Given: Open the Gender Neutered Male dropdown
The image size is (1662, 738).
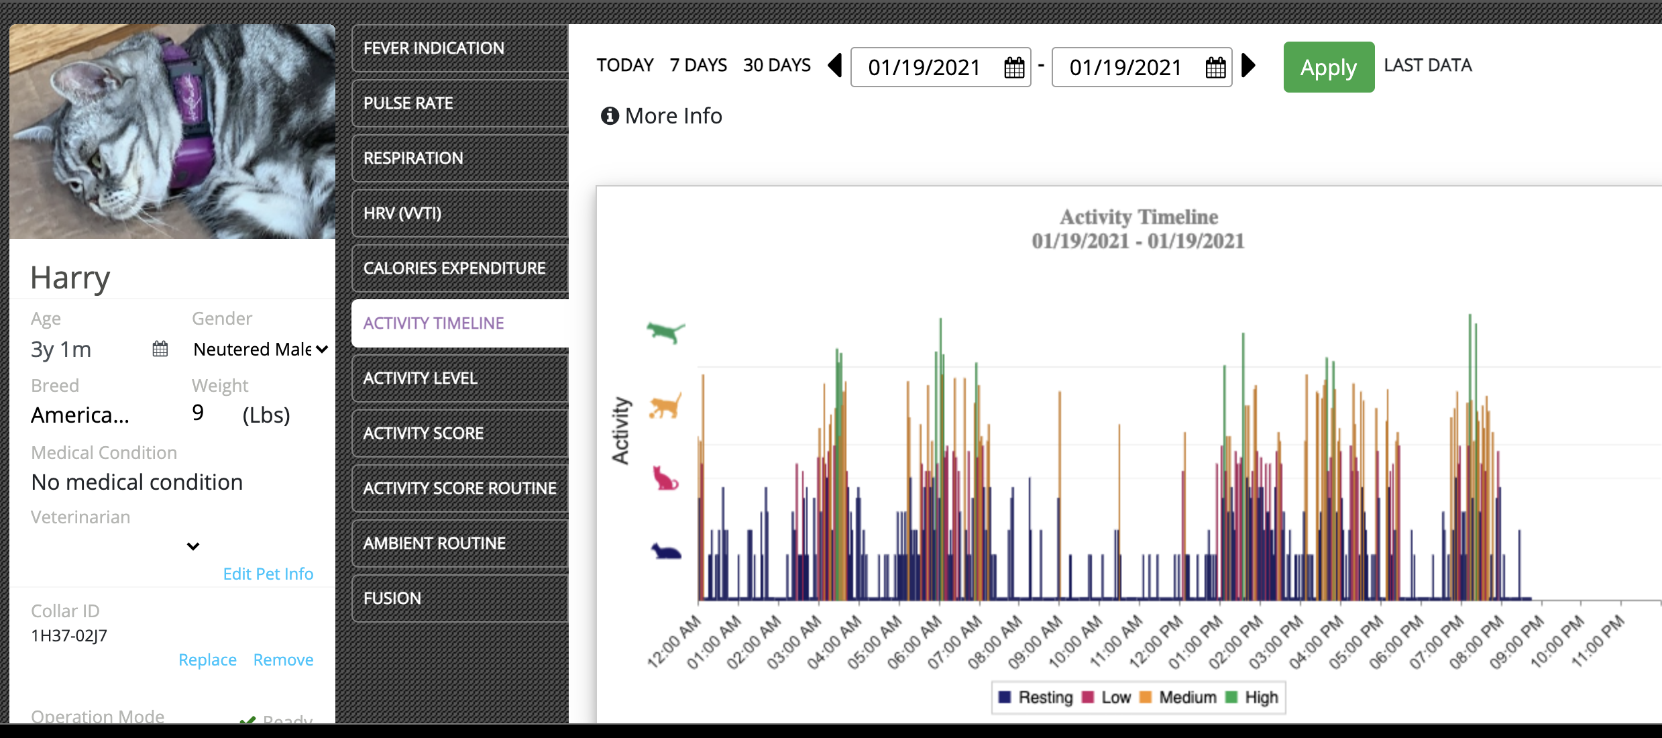Looking at the screenshot, I should click(260, 350).
